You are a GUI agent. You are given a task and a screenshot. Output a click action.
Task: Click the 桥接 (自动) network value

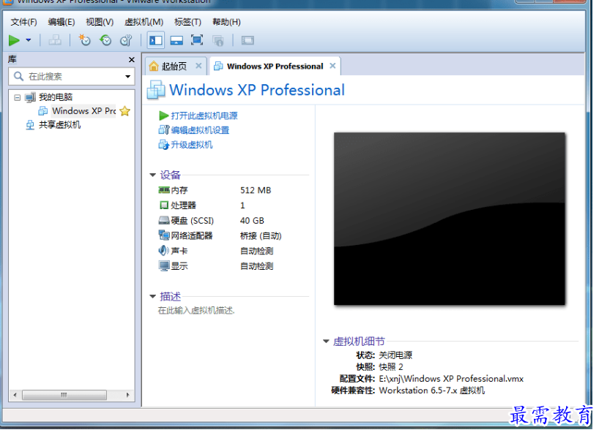tap(261, 236)
